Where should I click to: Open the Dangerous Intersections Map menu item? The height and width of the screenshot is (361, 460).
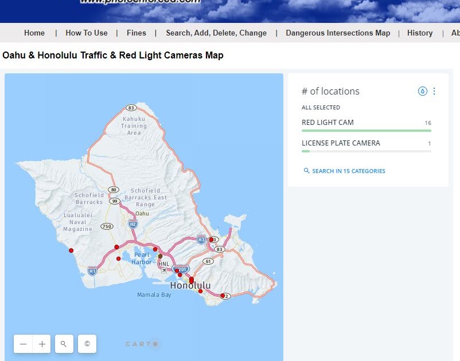[338, 33]
